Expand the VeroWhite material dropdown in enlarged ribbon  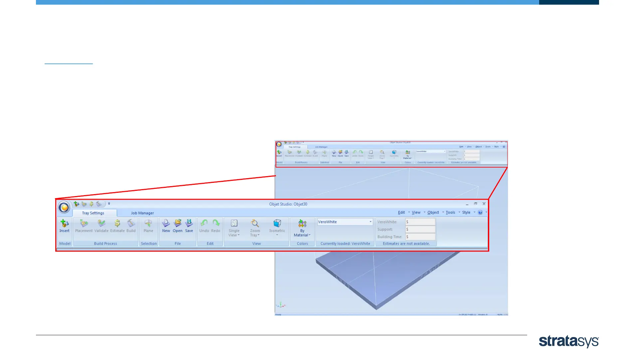coord(370,222)
